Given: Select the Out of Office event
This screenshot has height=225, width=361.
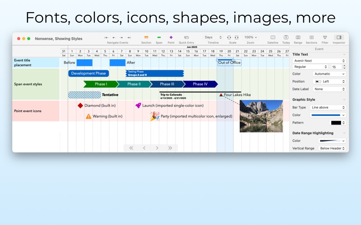Looking at the screenshot, I should point(229,63).
